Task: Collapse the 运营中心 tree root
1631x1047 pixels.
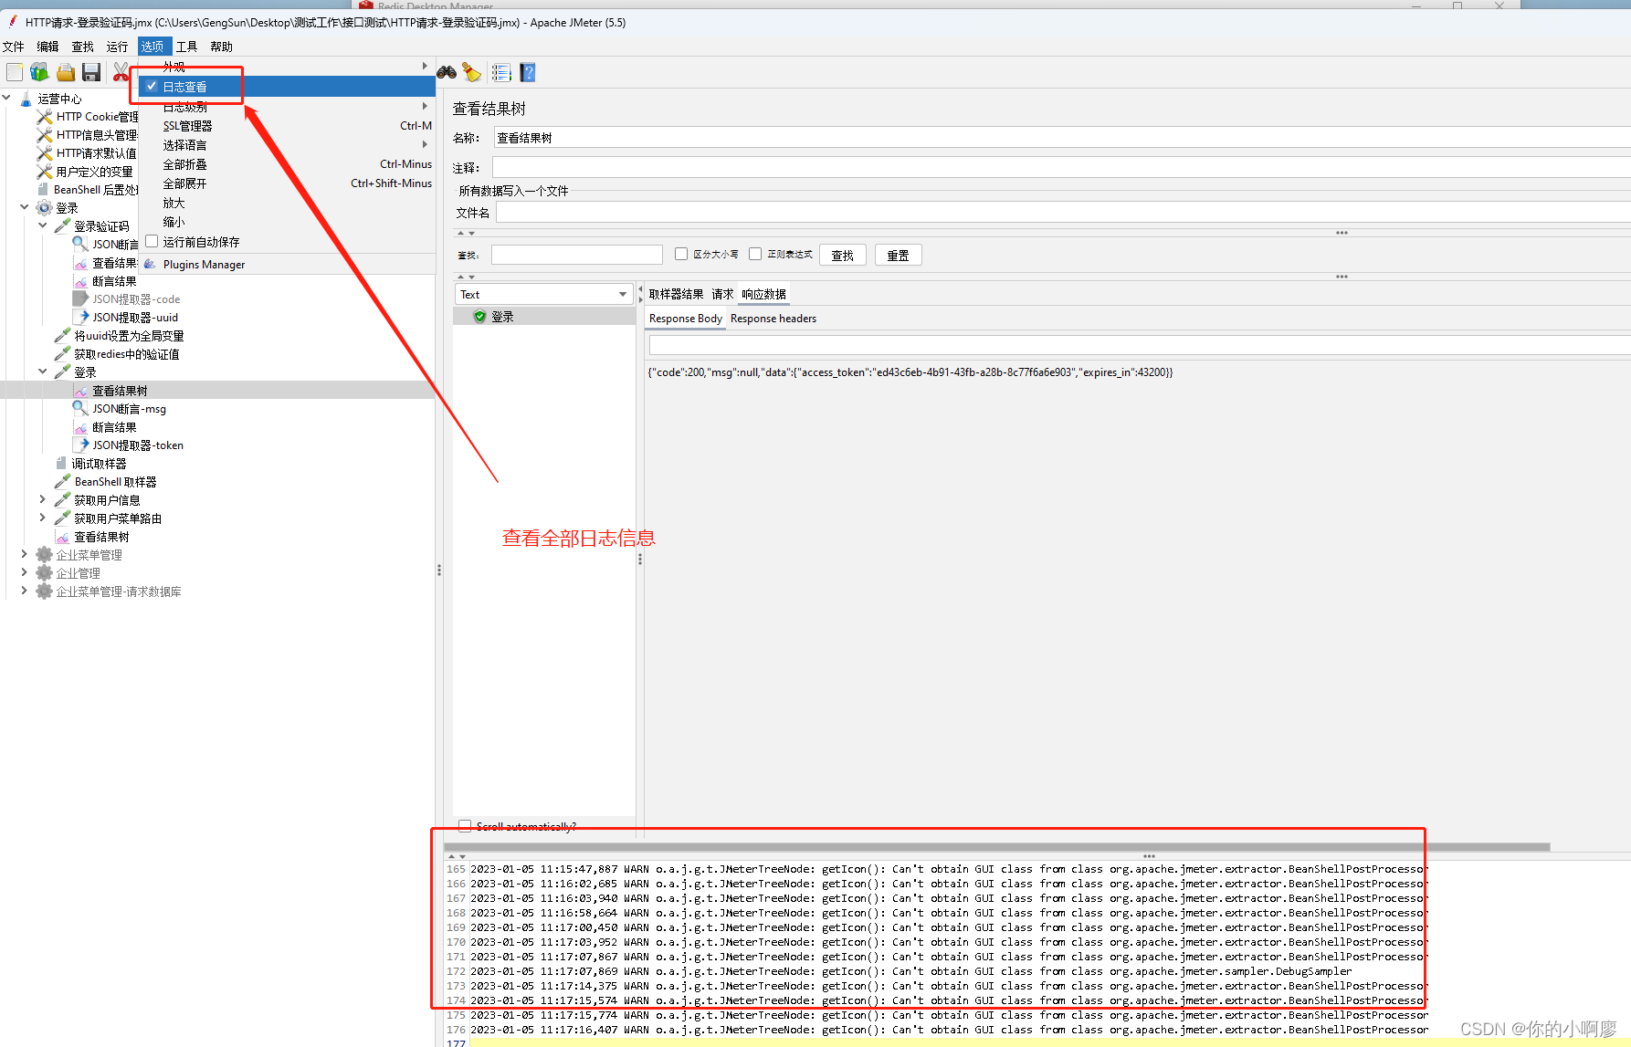Action: (6, 98)
